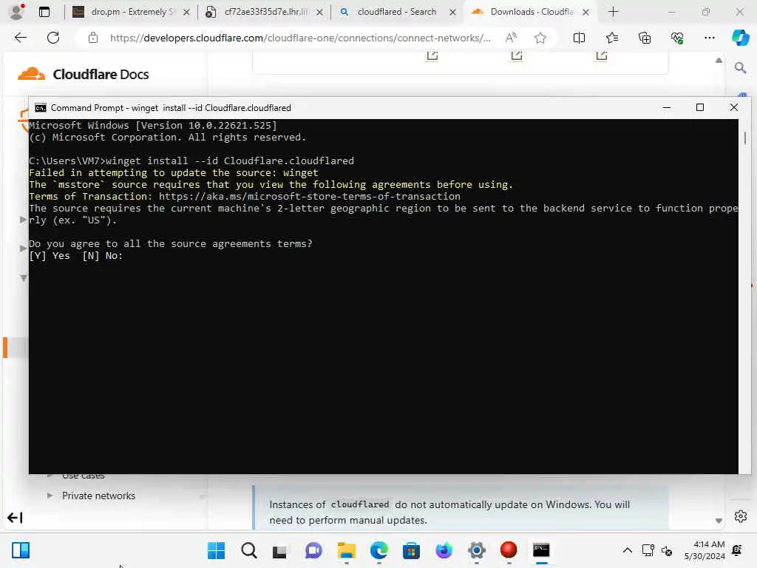This screenshot has width=757, height=568.
Task: Open Settings gear on taskbar
Action: click(477, 550)
